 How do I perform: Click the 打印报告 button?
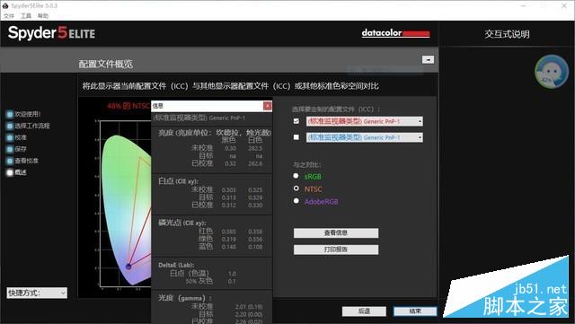[336, 250]
